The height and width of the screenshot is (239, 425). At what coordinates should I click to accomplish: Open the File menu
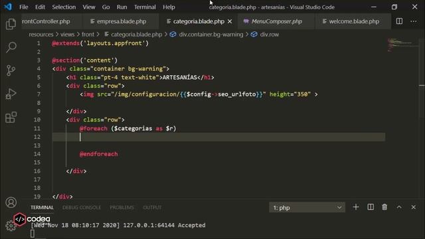pos(24,7)
